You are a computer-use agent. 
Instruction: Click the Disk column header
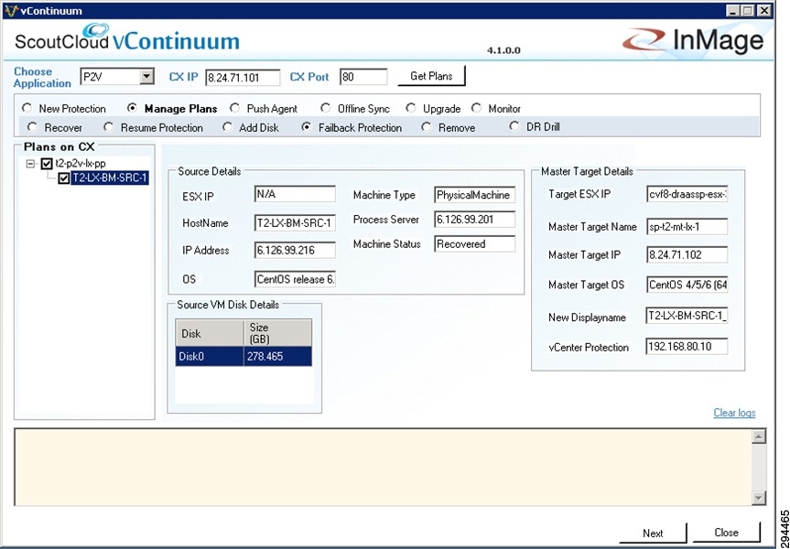(210, 333)
